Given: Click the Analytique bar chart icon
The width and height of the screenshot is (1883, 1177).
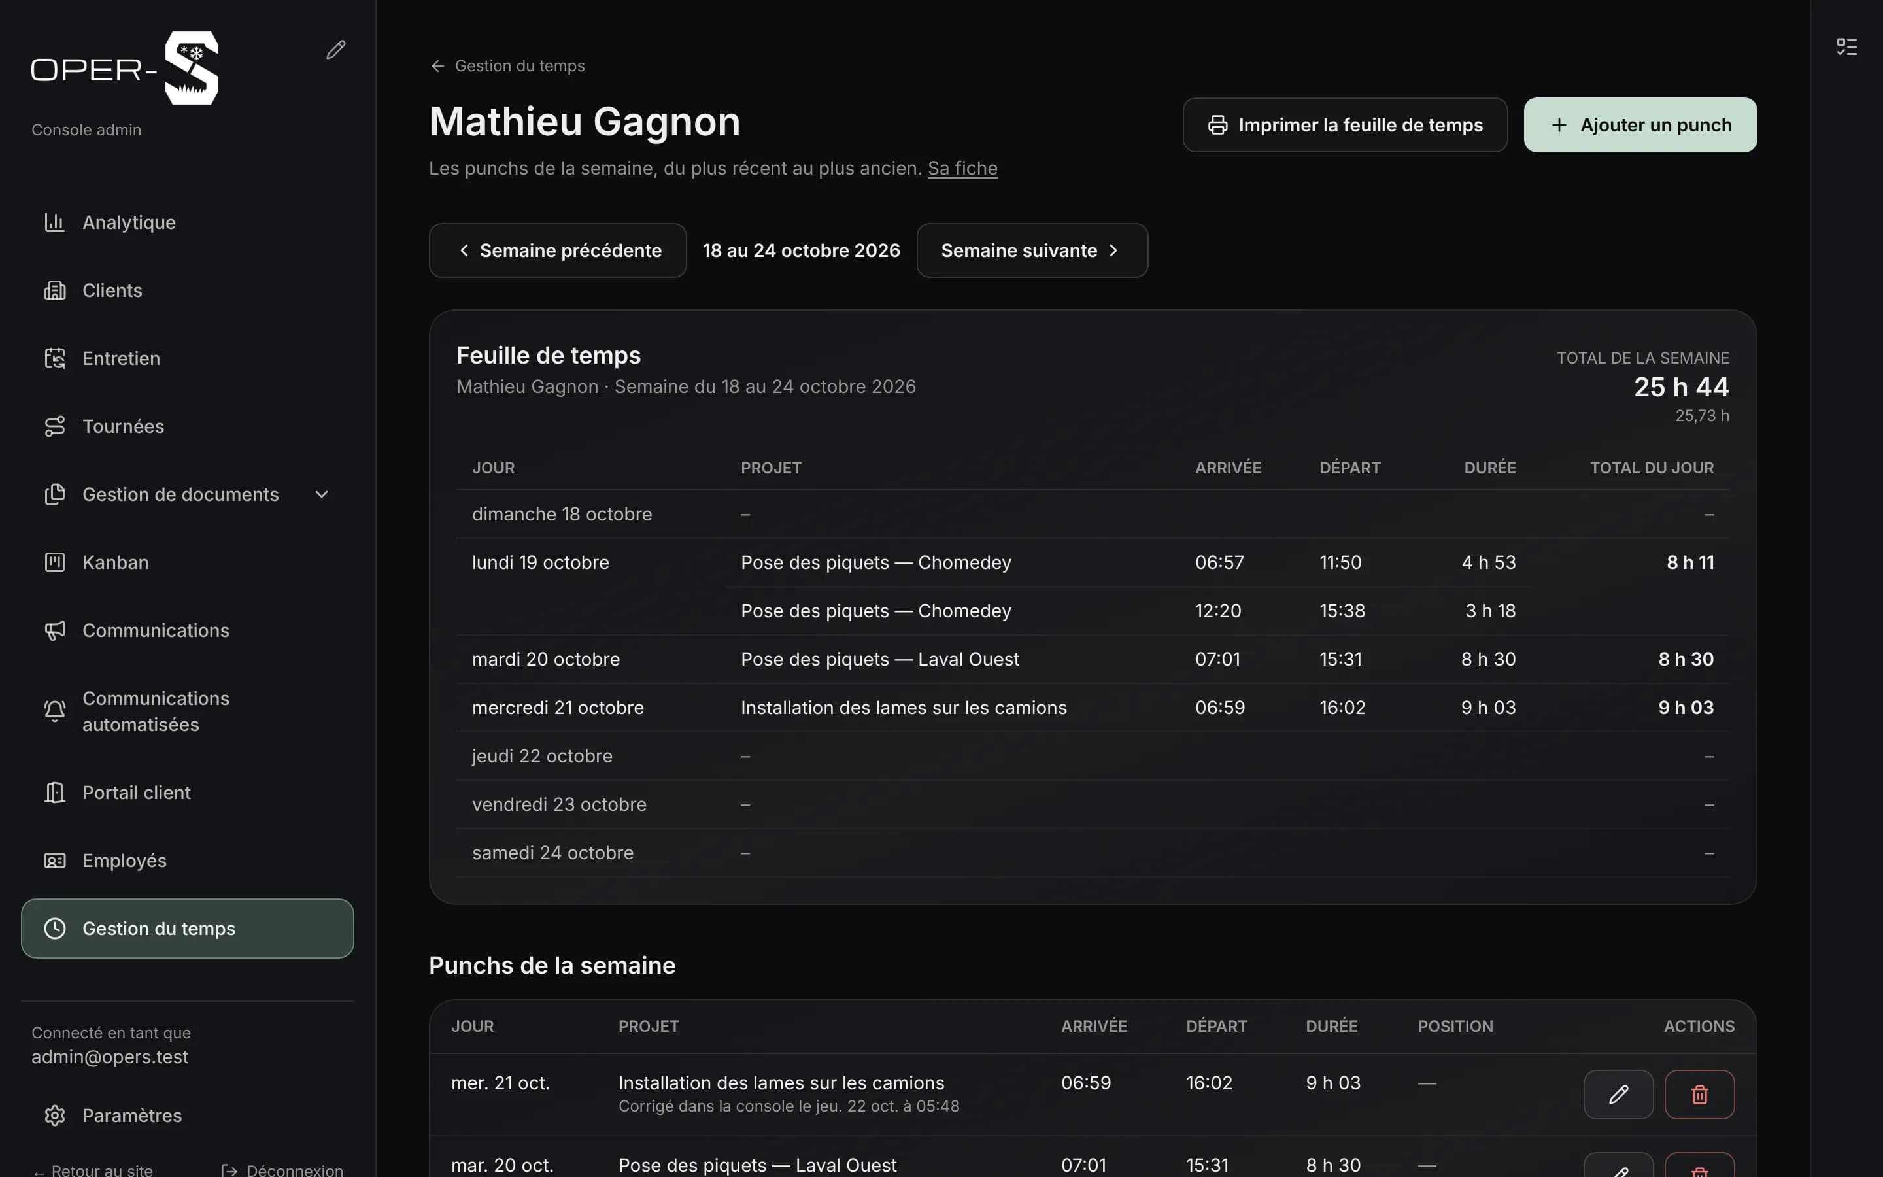Looking at the screenshot, I should pyautogui.click(x=54, y=222).
